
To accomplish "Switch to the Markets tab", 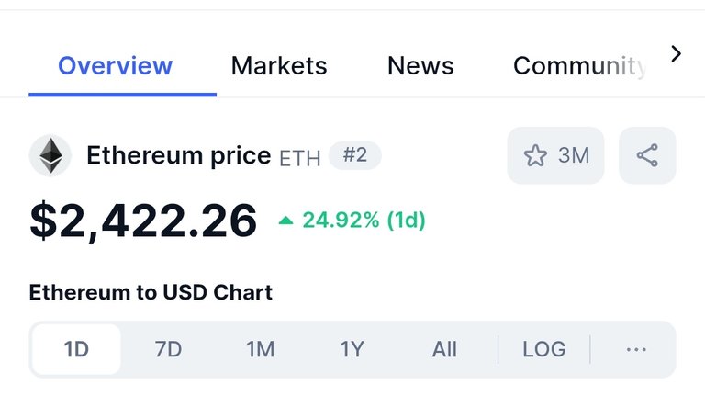I will tap(279, 66).
